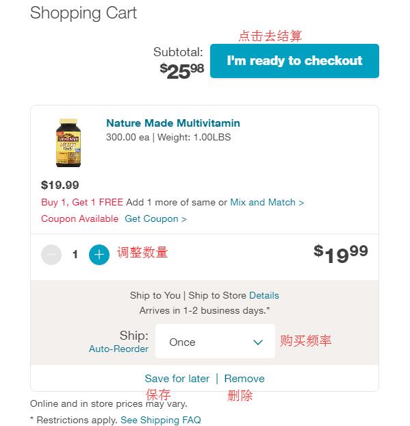Decrease quantity with the minus button
Viewport: 410px width, 426px height.
(51, 255)
